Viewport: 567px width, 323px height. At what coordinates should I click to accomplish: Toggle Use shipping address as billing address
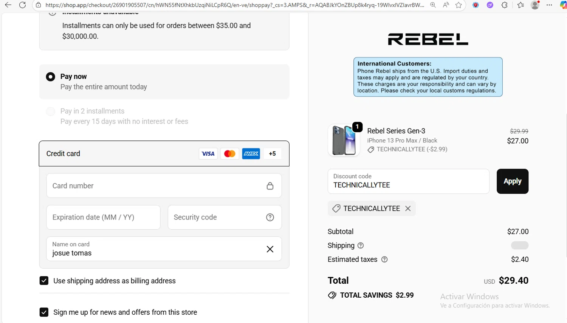pos(44,281)
